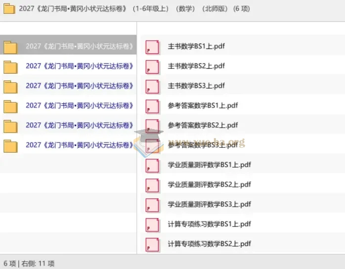Viewport: 345px width, 269px height.
Task: Click the PDF icon for 主书数学BS3上.pdf
Action: coord(152,87)
